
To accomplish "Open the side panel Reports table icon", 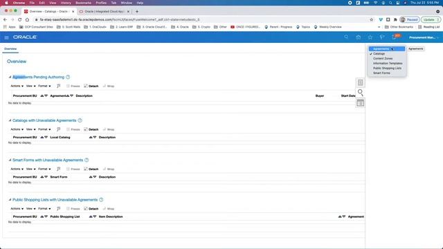I will [x=360, y=103].
